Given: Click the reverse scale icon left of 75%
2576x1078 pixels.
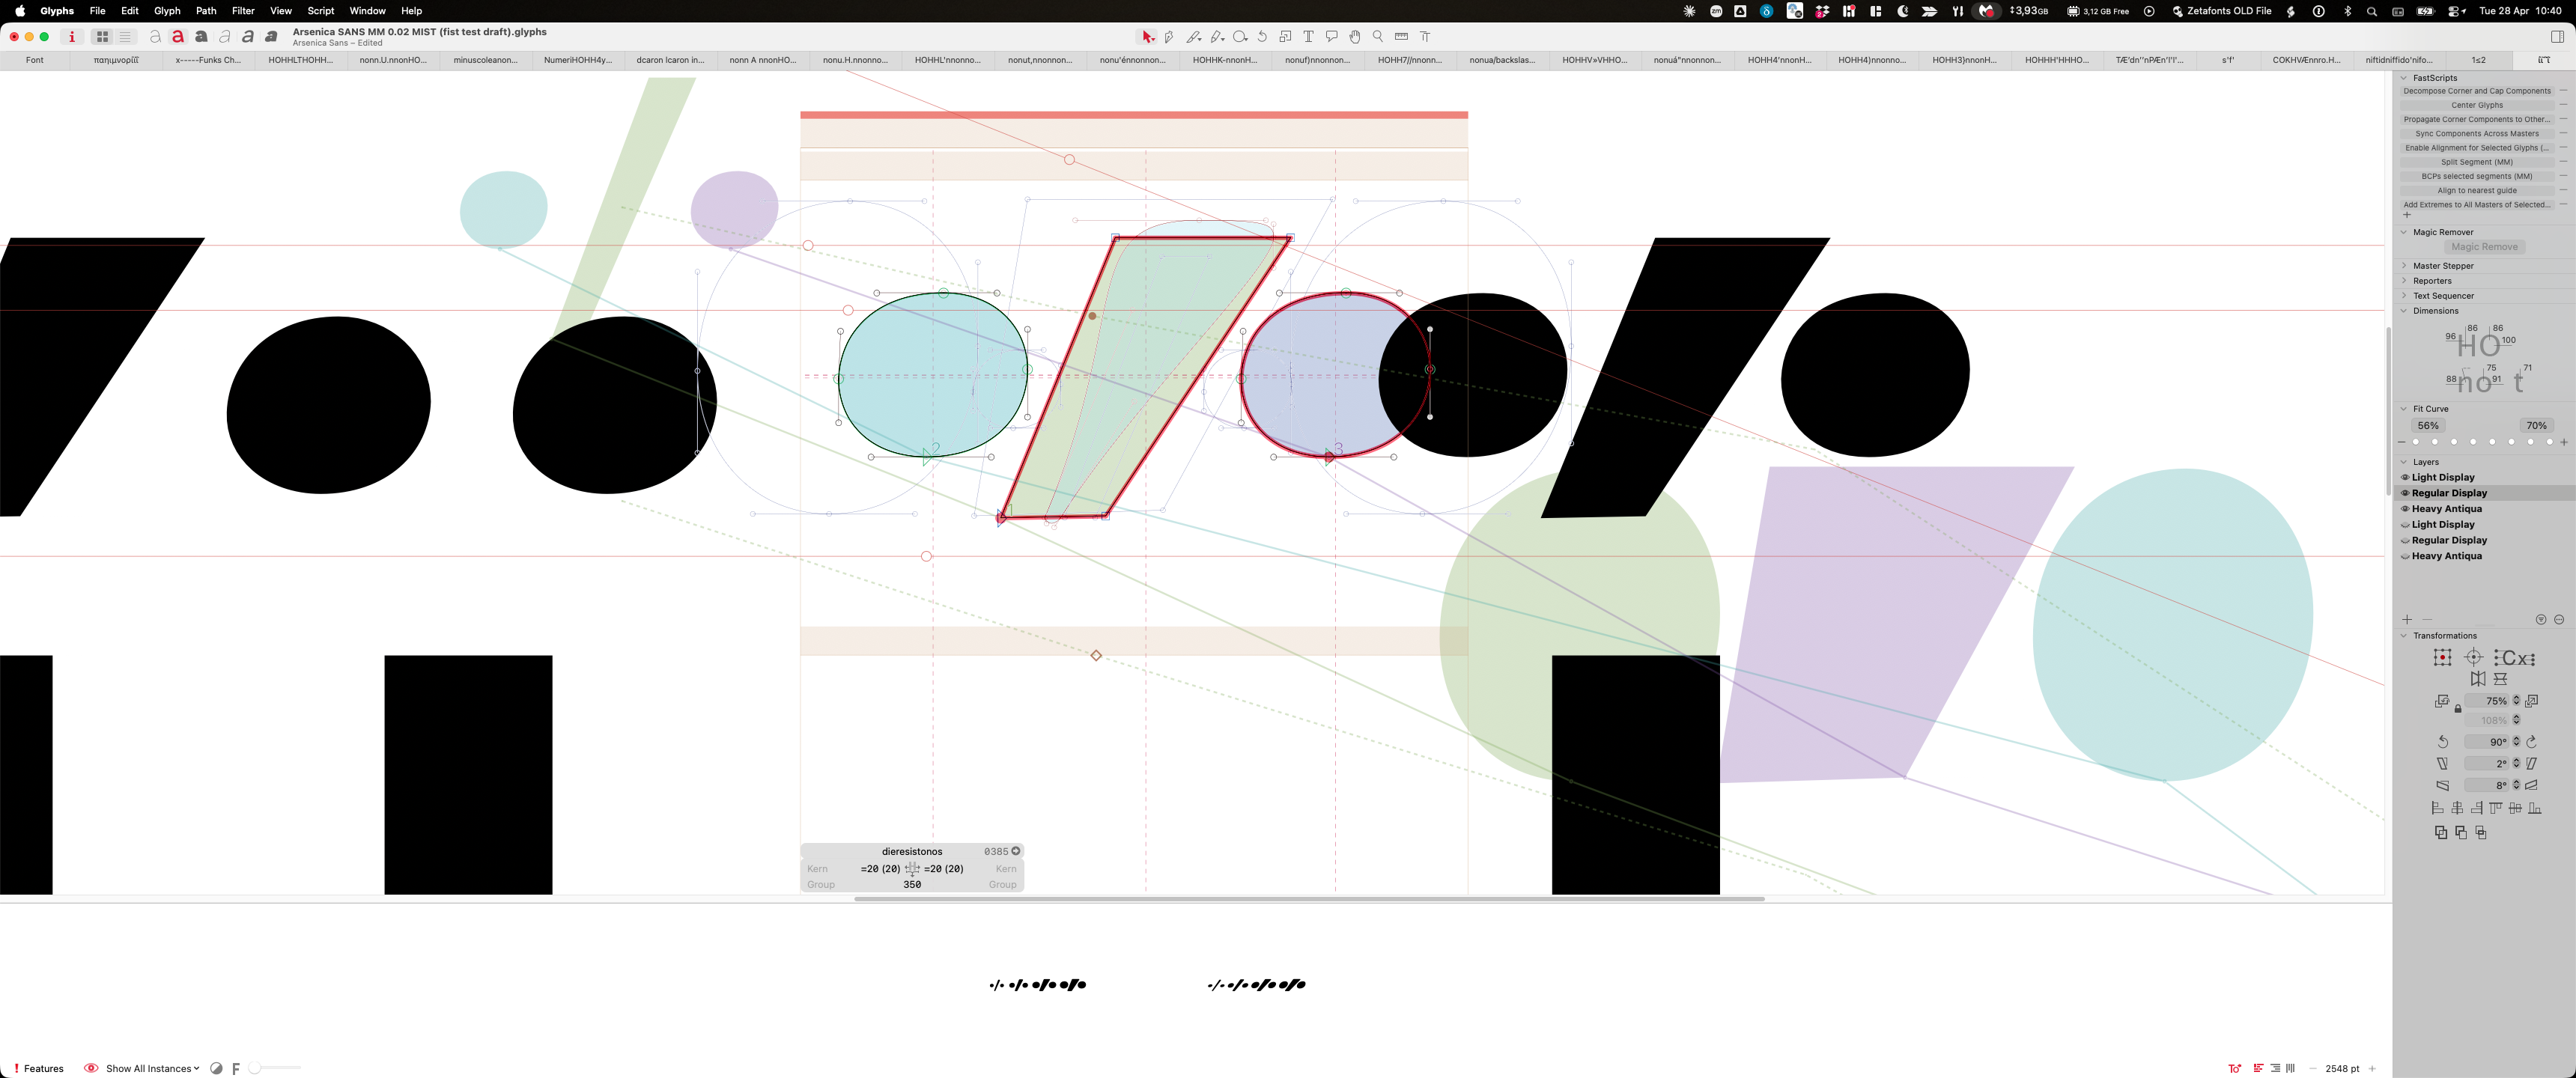Looking at the screenshot, I should pyautogui.click(x=2442, y=701).
